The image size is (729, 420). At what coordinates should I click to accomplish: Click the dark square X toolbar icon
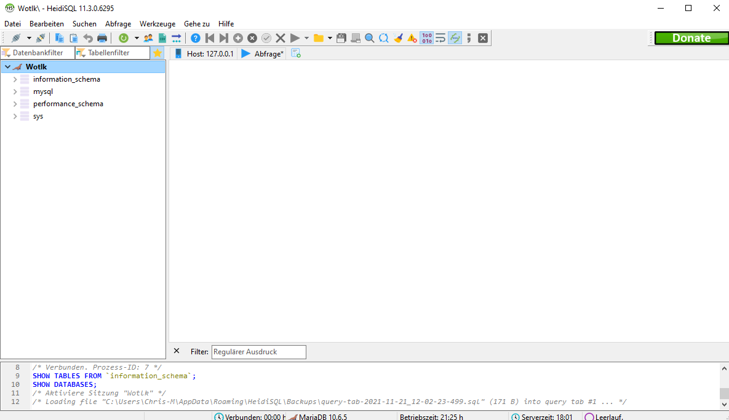click(483, 38)
